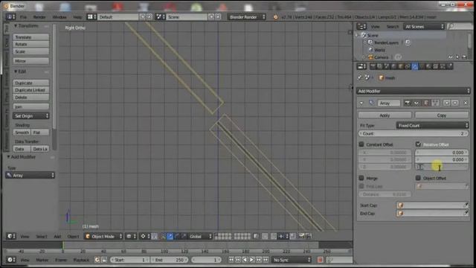Image resolution: width=476 pixels, height=268 pixels.
Task: Click the OpenGL render image icon
Action: 301,236
